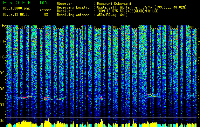Screen dimensions: 200x127
Task: Click the 0602 time marker
Action: point(40,27)
